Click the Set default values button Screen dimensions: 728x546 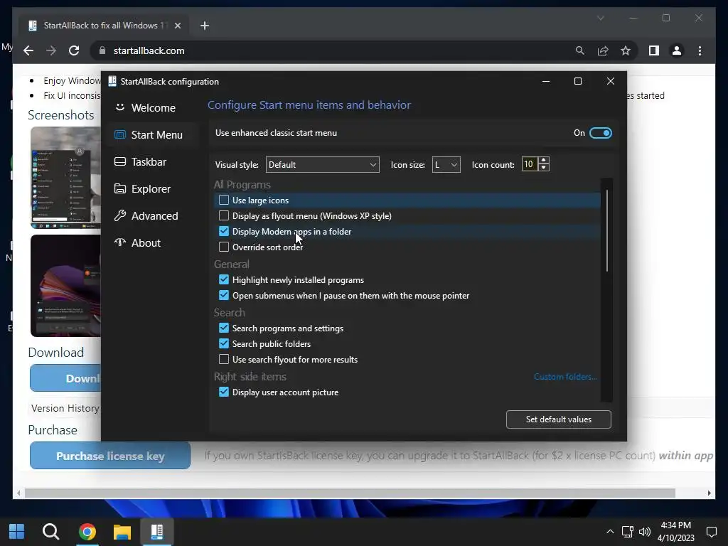tap(559, 419)
